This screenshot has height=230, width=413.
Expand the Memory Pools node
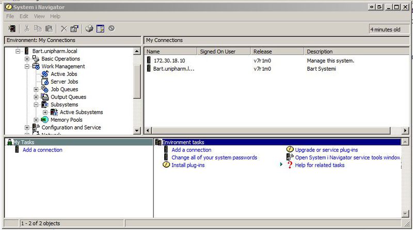click(36, 120)
